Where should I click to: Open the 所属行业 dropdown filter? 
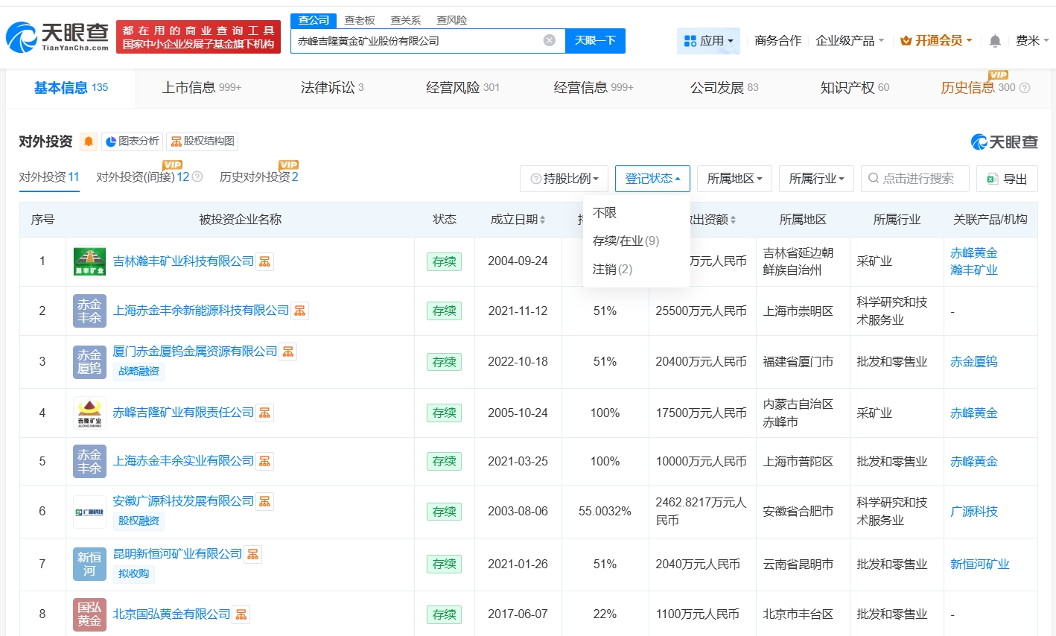[x=816, y=179]
